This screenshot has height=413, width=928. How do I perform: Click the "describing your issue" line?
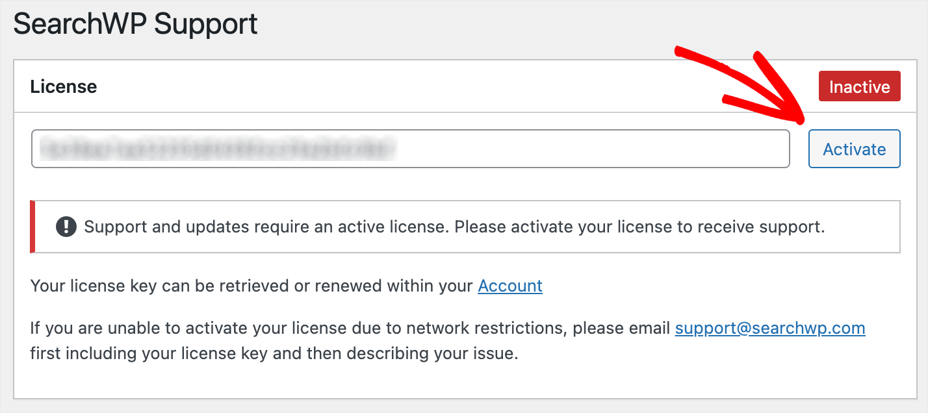coord(274,355)
